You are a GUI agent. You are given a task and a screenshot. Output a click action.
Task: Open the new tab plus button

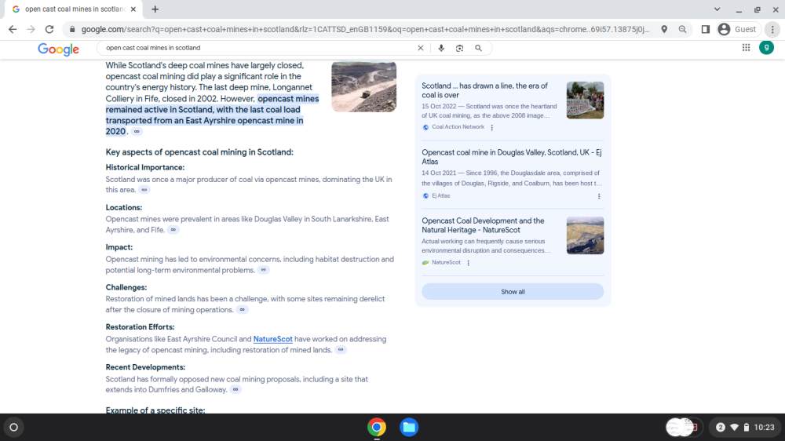155,9
